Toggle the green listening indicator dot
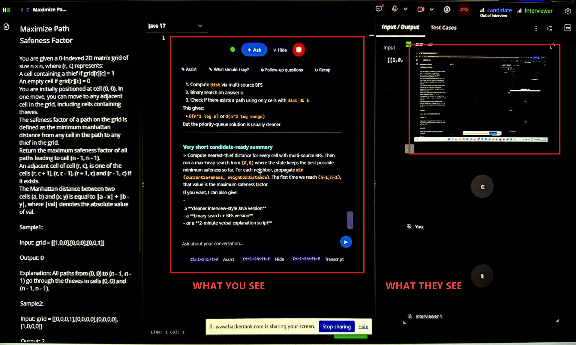Viewport: 576px width, 345px height. tap(232, 49)
